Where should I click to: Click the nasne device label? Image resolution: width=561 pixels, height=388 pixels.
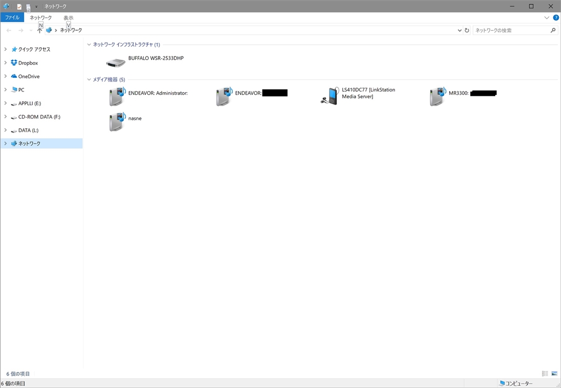tap(135, 118)
